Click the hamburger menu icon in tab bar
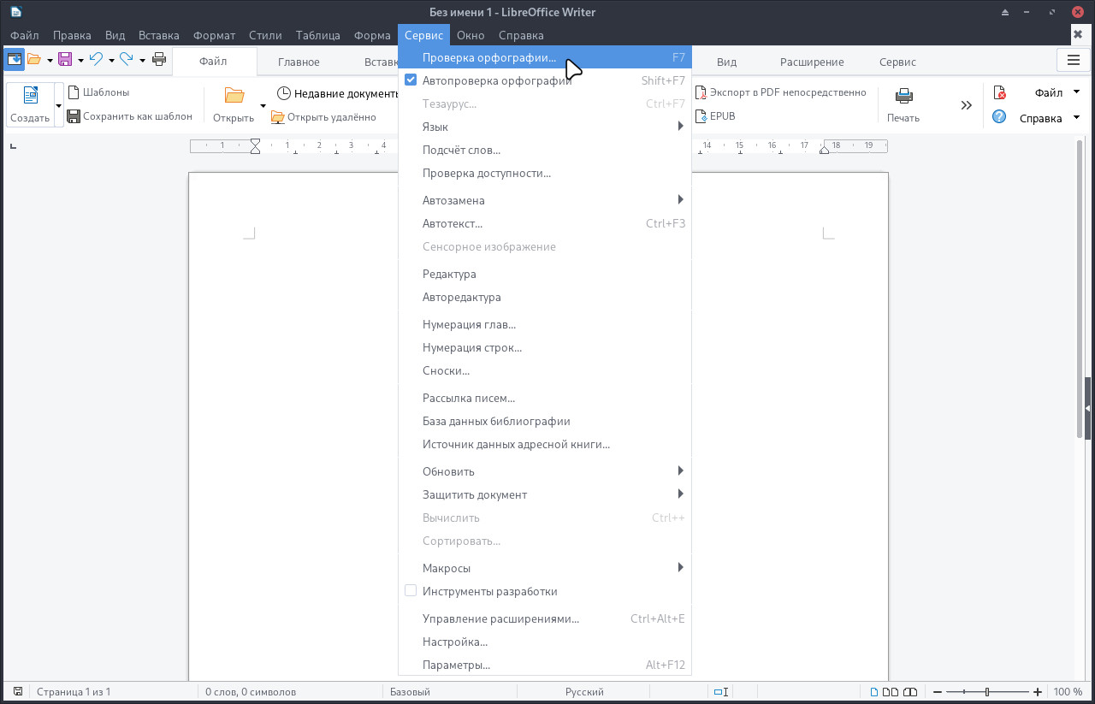Screen dimensions: 1095x704 [1073, 60]
